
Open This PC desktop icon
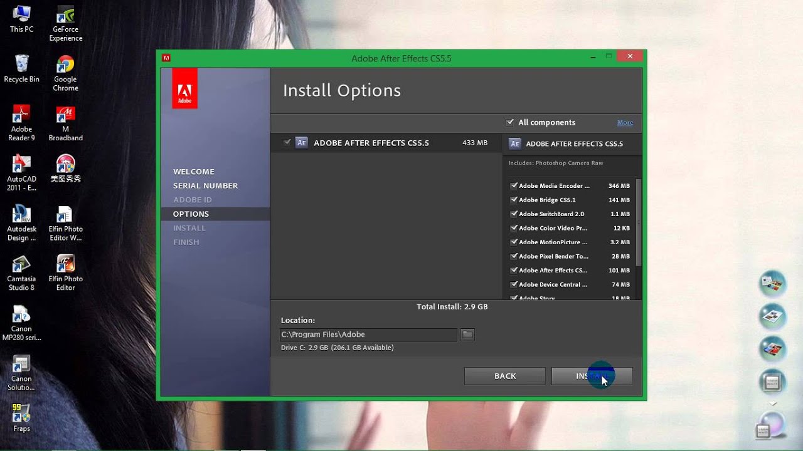click(21, 19)
